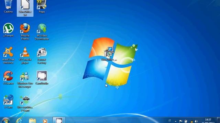Select the Mozilla Firefox shortcut

(25, 32)
